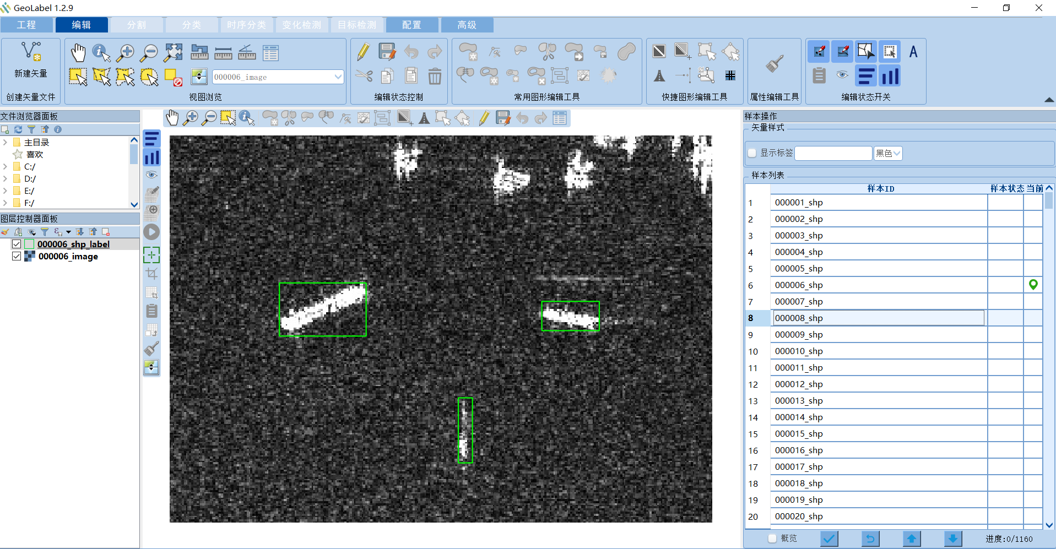Select sample row 000006_shp
This screenshot has height=549, width=1056.
click(879, 285)
